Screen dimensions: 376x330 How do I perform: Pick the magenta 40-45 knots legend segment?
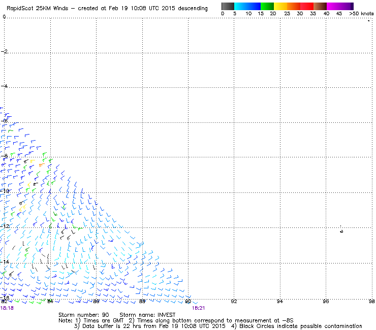tap(333, 6)
